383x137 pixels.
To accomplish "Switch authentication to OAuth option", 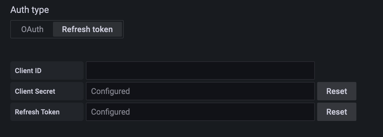I will pyautogui.click(x=32, y=29).
